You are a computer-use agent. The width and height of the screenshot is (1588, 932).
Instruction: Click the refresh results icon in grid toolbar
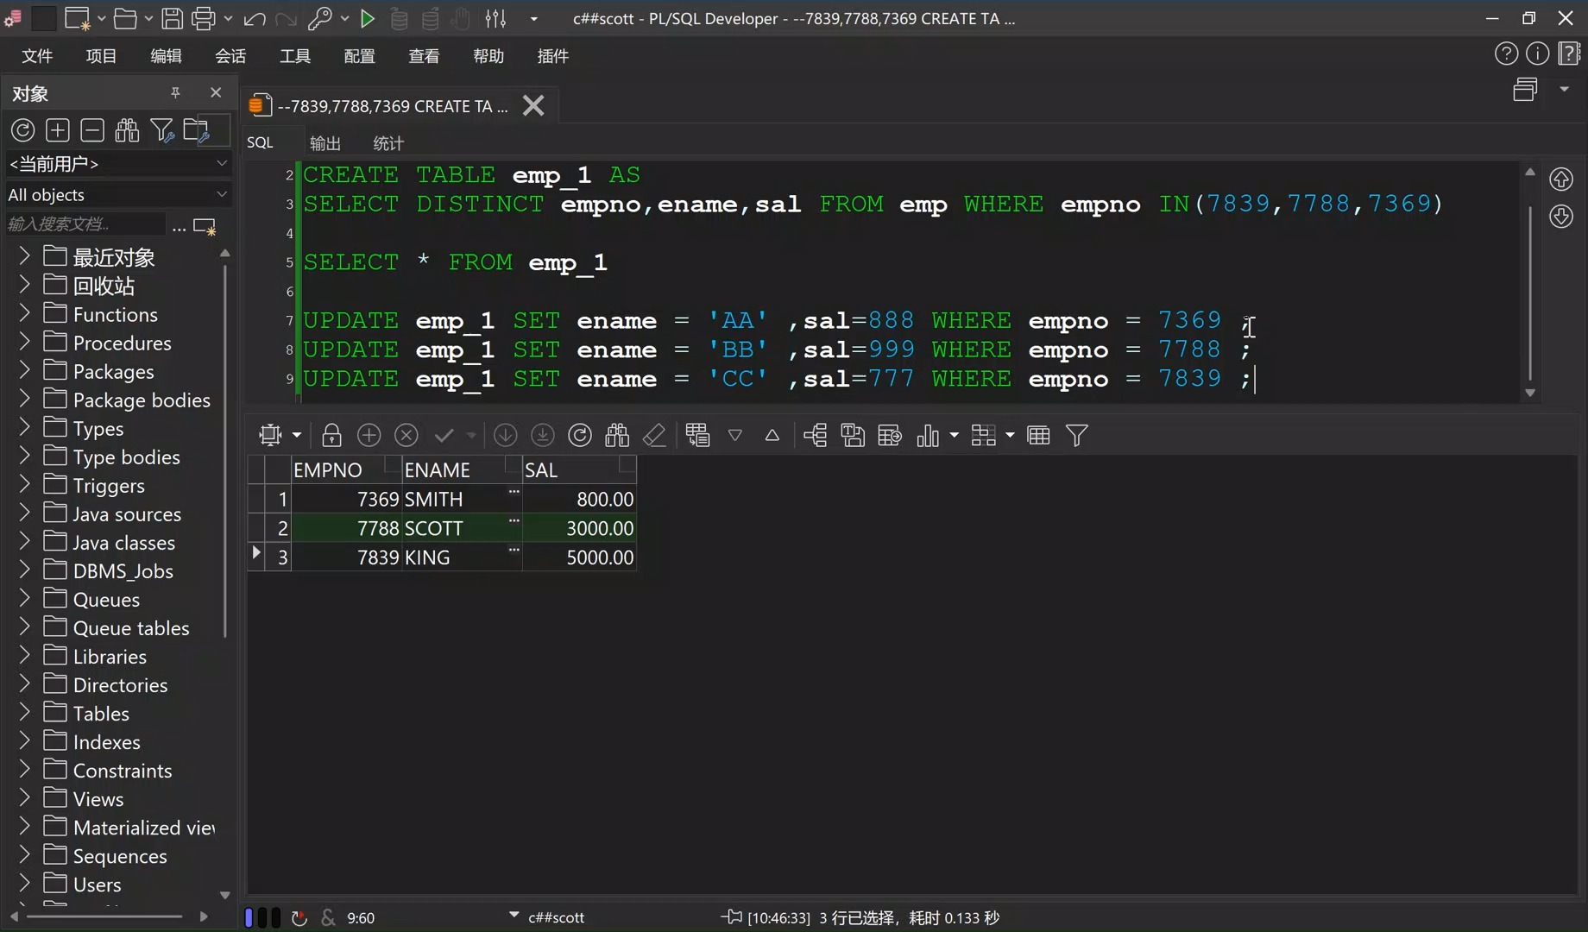point(579,435)
